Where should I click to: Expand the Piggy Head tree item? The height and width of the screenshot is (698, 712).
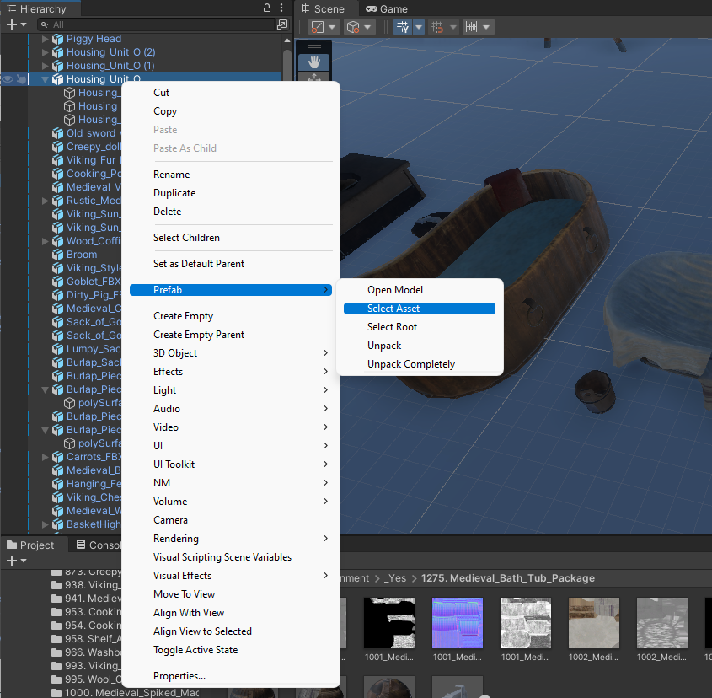tap(45, 39)
